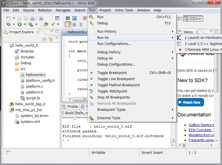
Task: Open the console terminal toolbar icon
Action: coord(57,18)
